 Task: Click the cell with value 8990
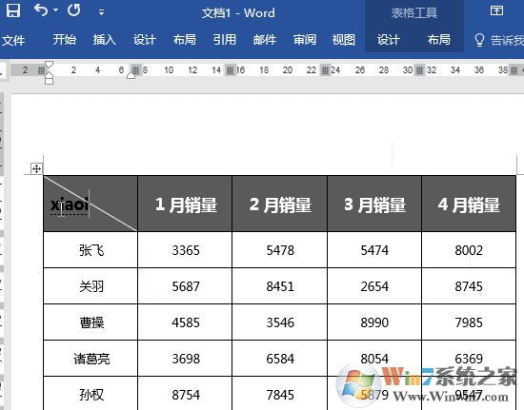point(374,322)
